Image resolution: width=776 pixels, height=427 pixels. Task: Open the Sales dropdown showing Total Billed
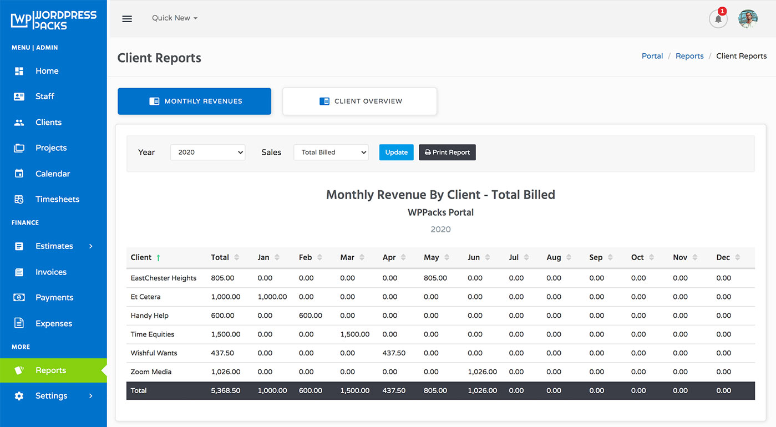(x=331, y=152)
